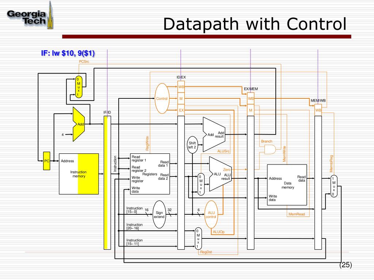The height and width of the screenshot is (280, 374).
Task: Select the yellow PC register box
Action: pos(46,161)
